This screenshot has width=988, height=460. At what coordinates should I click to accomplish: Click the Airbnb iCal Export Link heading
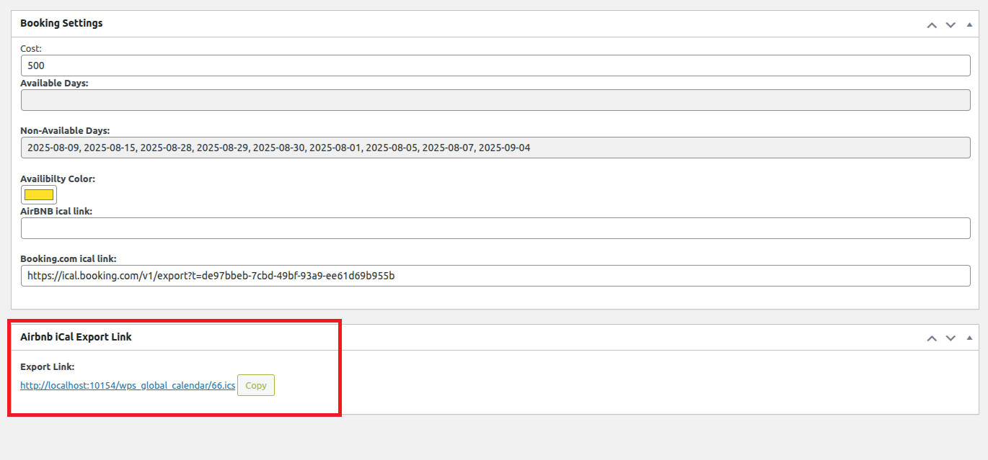point(76,337)
